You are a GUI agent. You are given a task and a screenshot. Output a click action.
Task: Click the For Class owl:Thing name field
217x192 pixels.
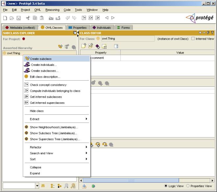pos(128,39)
